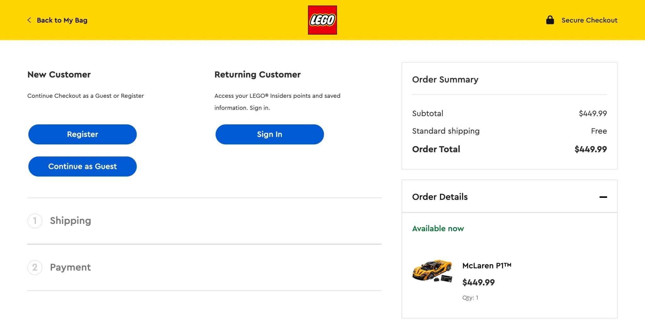This screenshot has height=335, width=645.
Task: Click the back chevron arrow icon
Action: (x=29, y=20)
